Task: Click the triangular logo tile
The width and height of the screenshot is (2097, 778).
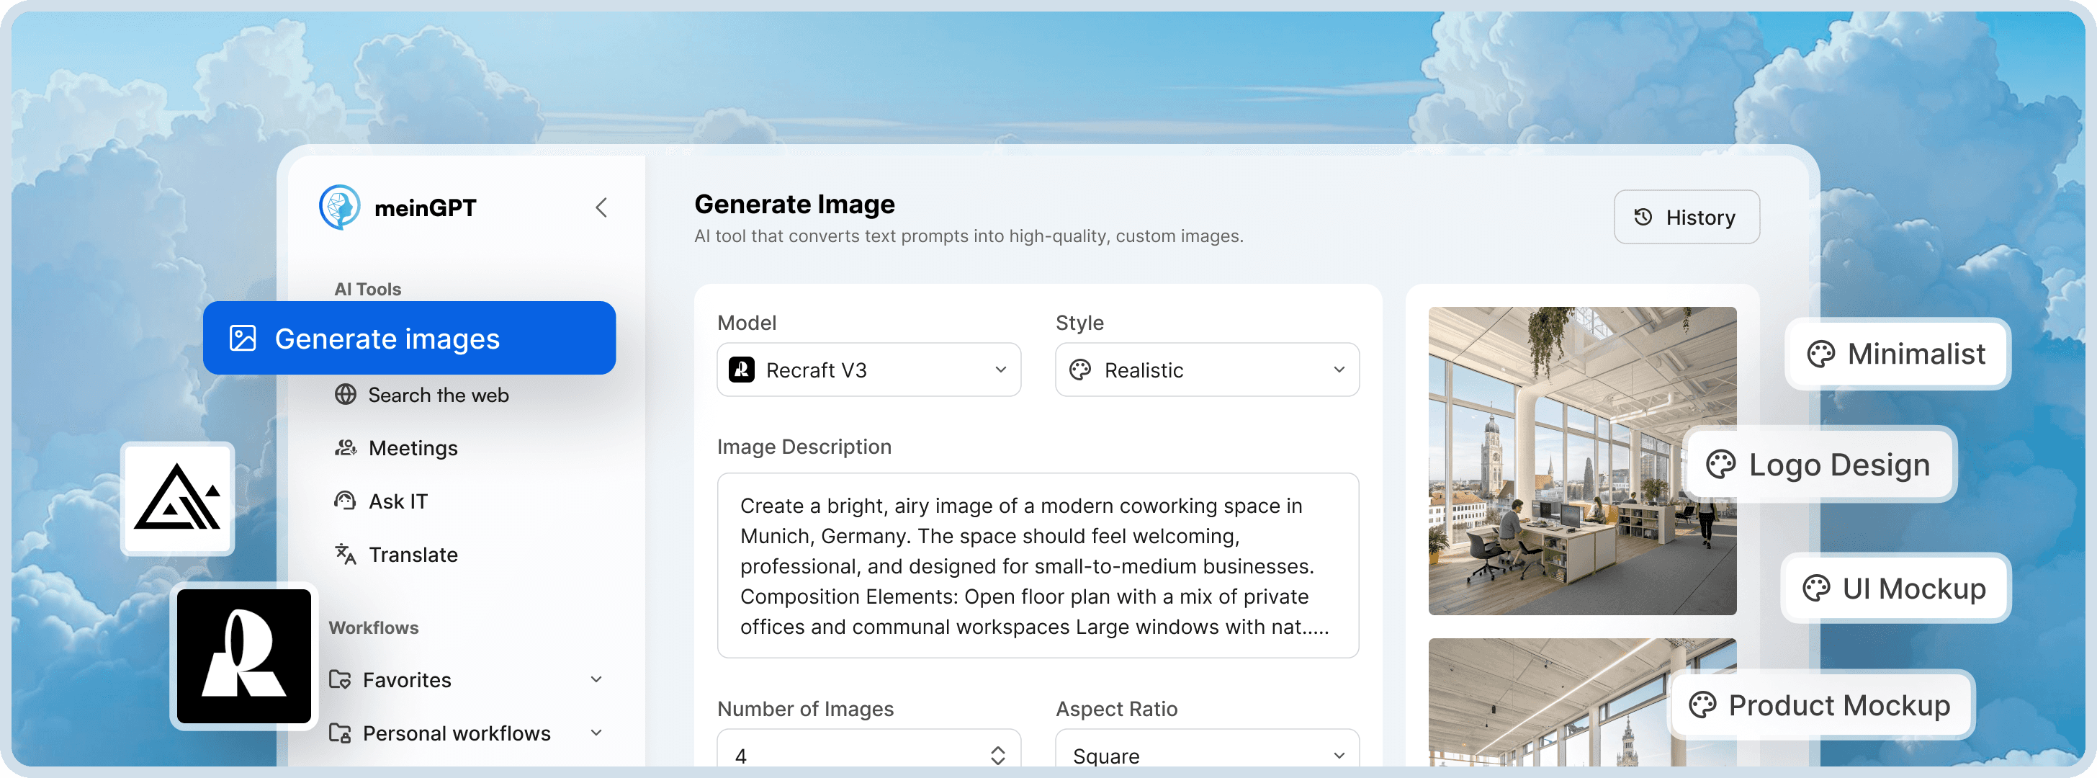Action: (x=177, y=498)
